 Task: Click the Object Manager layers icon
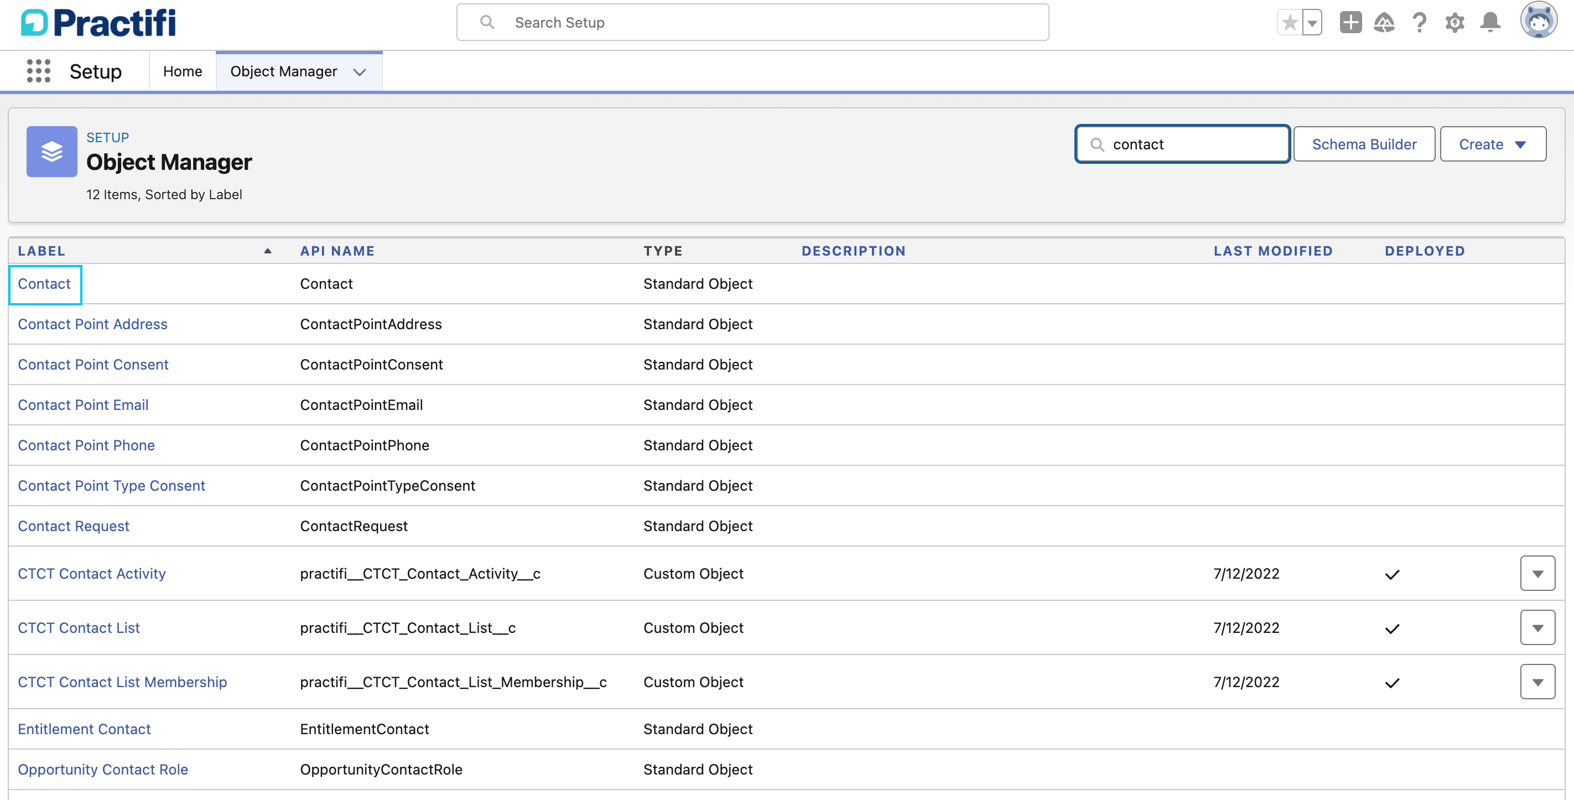(52, 152)
